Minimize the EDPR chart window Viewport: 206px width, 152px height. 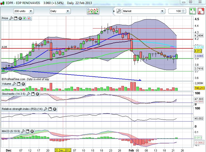pyautogui.click(x=184, y=2)
